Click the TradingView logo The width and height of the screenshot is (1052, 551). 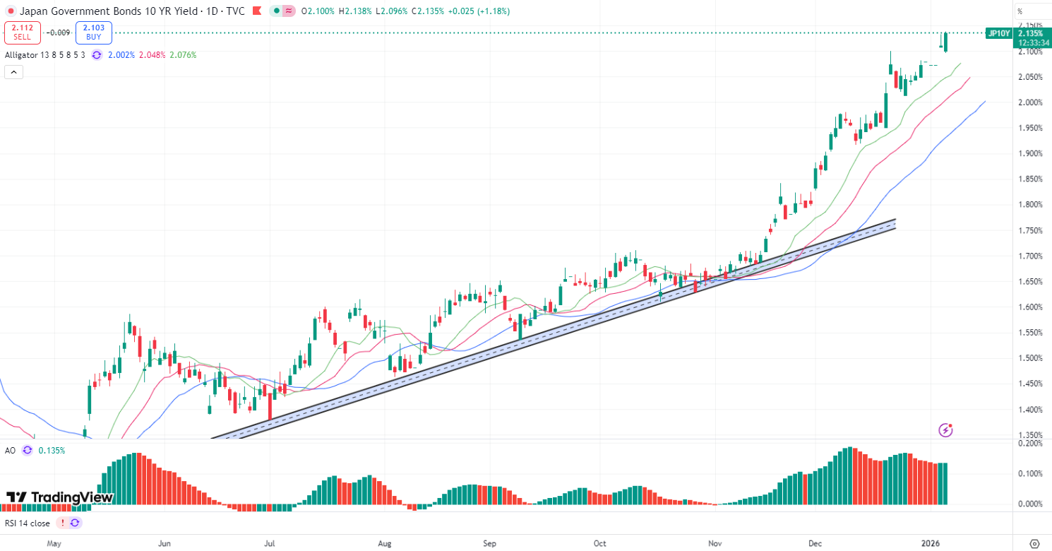(60, 497)
